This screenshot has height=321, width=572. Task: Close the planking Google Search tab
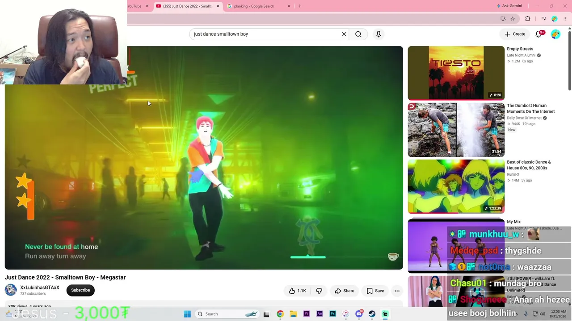(289, 6)
